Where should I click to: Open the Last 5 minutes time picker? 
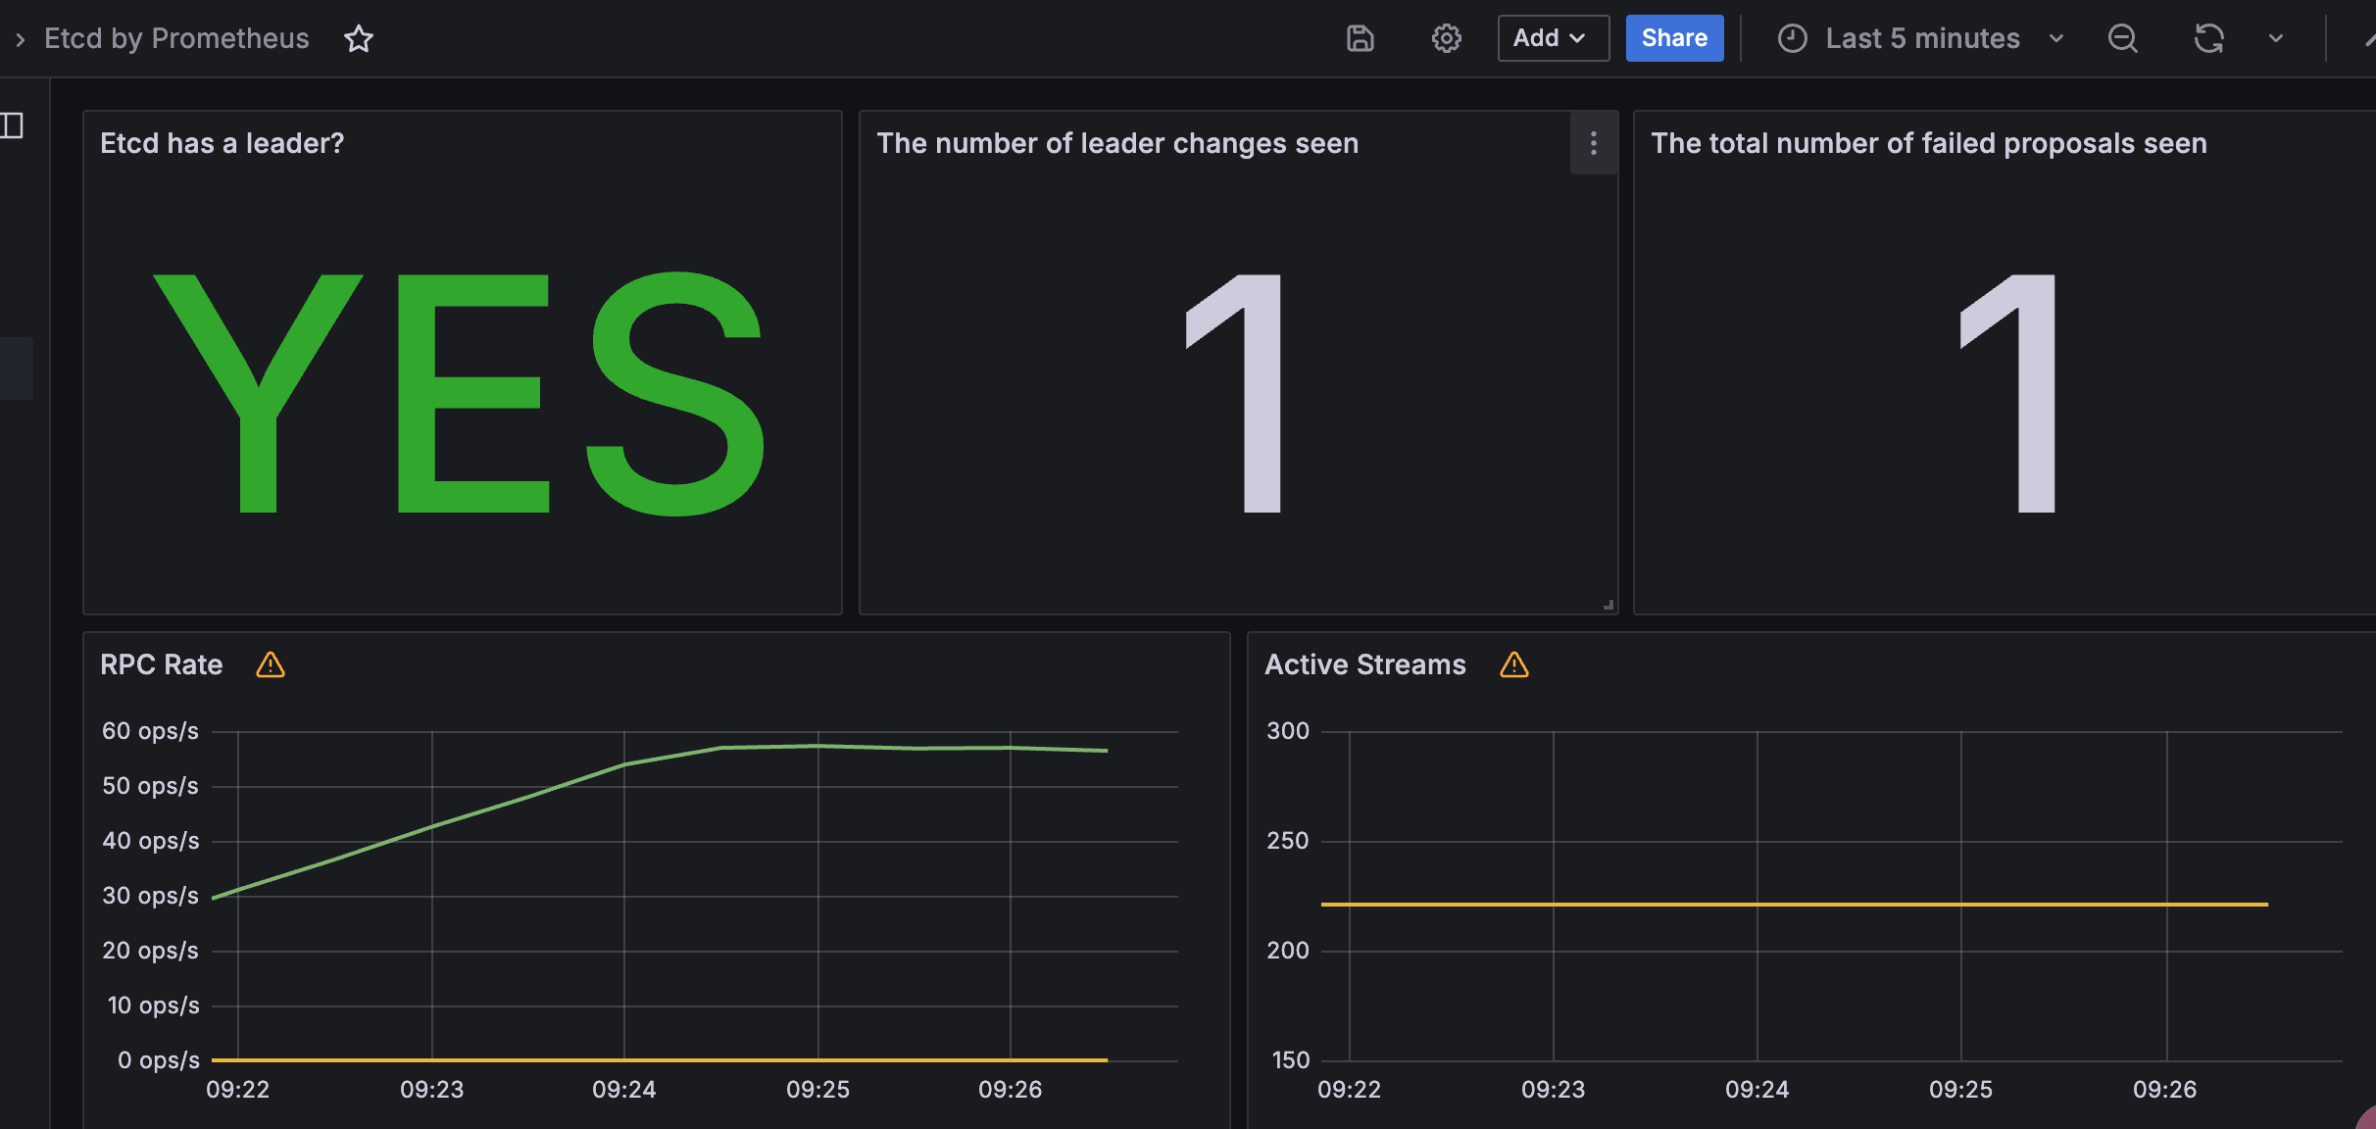[1922, 38]
